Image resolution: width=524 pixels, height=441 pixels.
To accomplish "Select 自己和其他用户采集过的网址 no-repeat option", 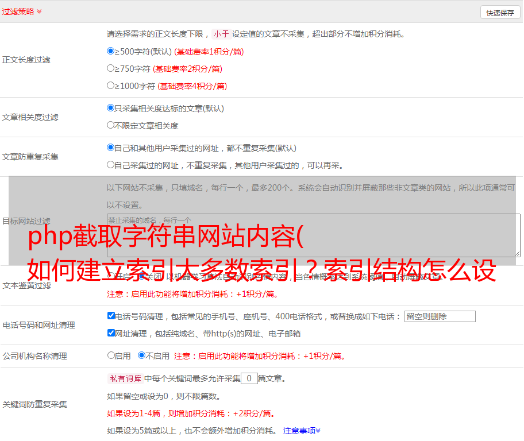I will tap(110, 148).
